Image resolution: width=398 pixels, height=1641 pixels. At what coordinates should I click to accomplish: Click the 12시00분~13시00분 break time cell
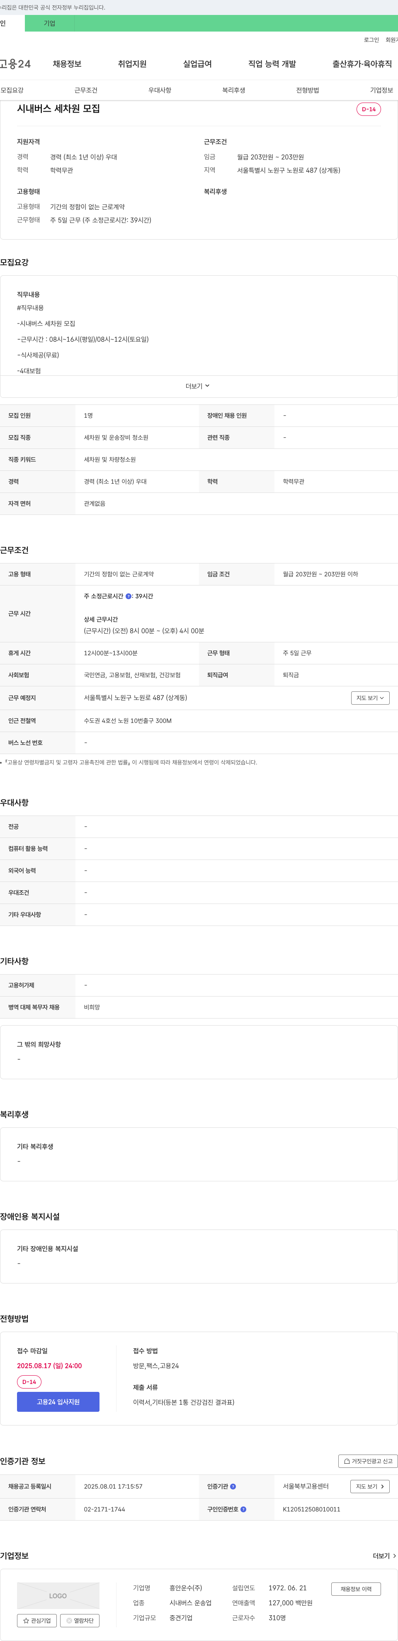(x=111, y=653)
